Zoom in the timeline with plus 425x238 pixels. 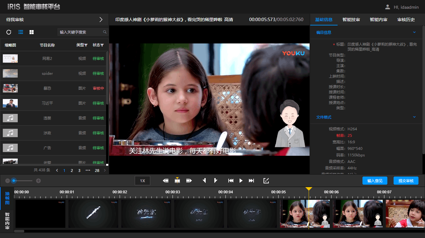(x=38, y=181)
